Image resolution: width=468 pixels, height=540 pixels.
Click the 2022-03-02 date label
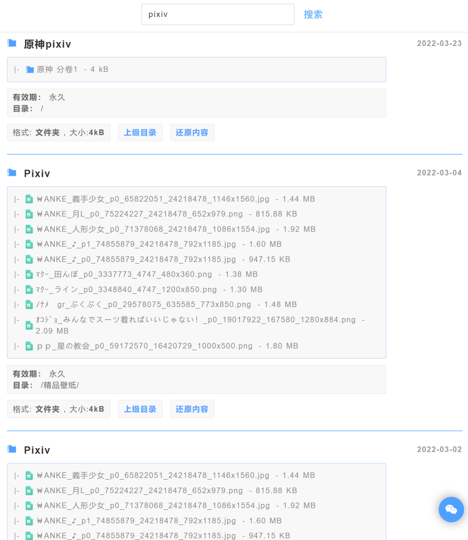[439, 449]
